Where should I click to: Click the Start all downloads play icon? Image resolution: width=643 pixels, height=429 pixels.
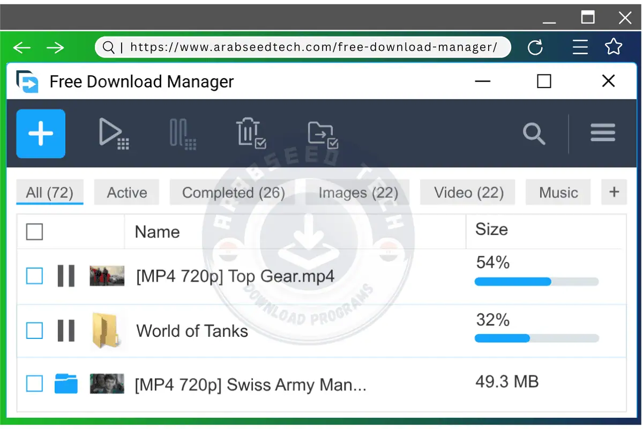113,133
